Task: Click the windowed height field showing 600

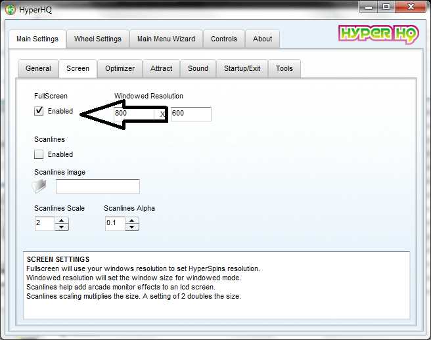Action: [191, 114]
